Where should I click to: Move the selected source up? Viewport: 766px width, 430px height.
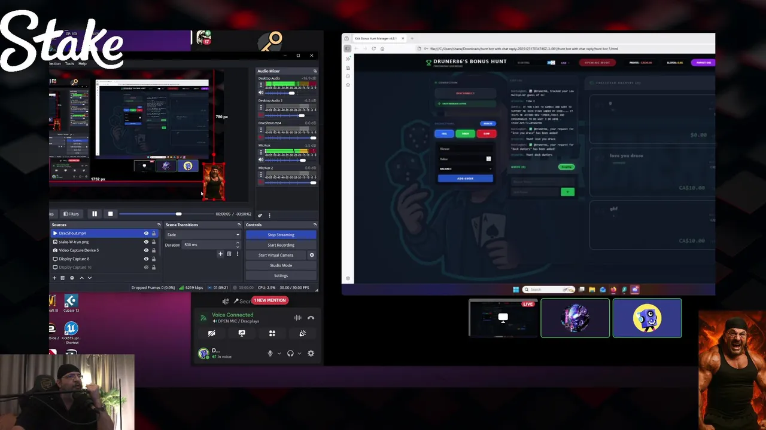coord(81,278)
